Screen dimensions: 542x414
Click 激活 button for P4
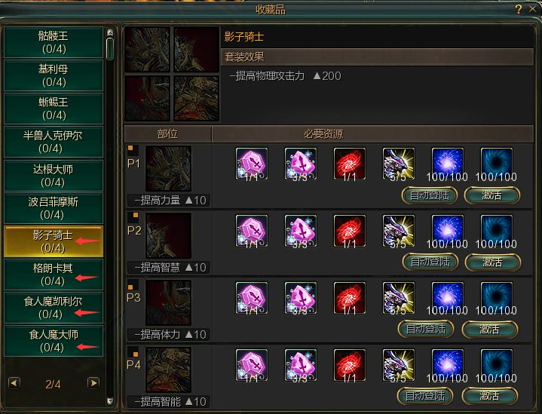[x=490, y=395]
